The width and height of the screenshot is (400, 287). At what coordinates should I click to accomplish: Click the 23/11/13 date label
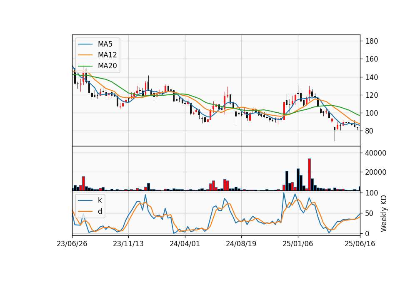(128, 244)
